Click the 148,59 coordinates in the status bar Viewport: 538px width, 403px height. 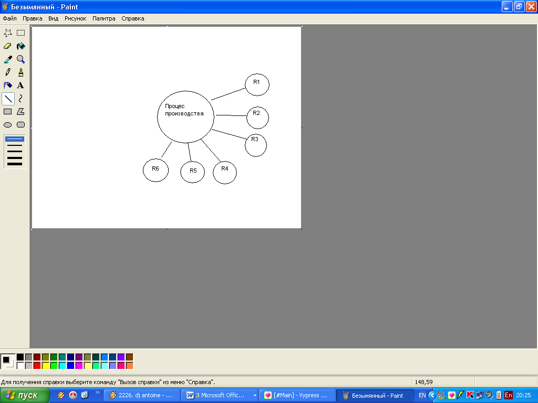424,382
